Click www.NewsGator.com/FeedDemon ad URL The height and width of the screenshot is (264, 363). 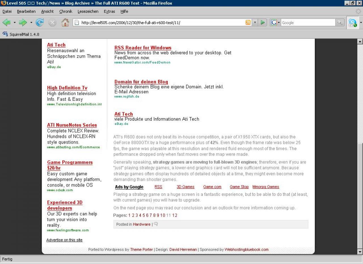coord(142,62)
